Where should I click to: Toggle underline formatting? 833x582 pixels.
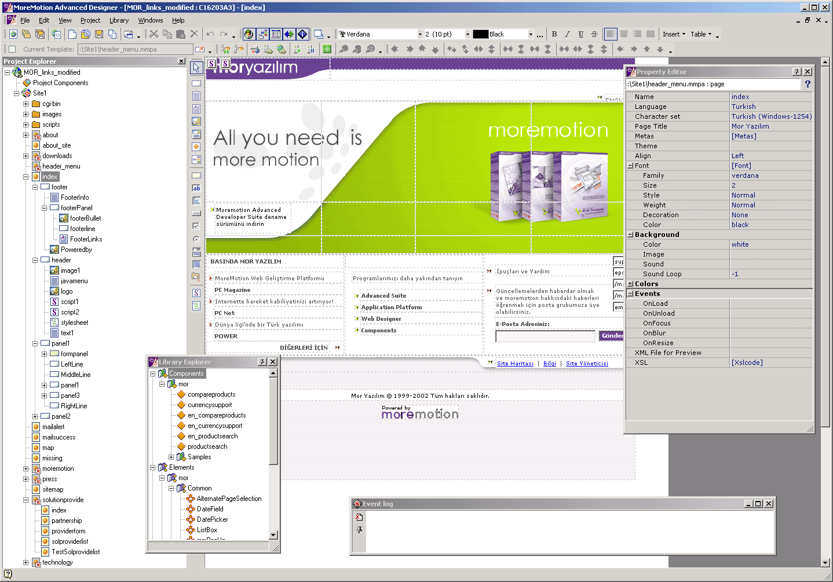pyautogui.click(x=580, y=34)
